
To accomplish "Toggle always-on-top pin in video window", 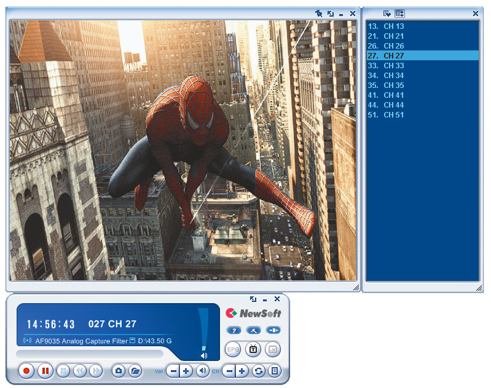I will click(x=318, y=13).
